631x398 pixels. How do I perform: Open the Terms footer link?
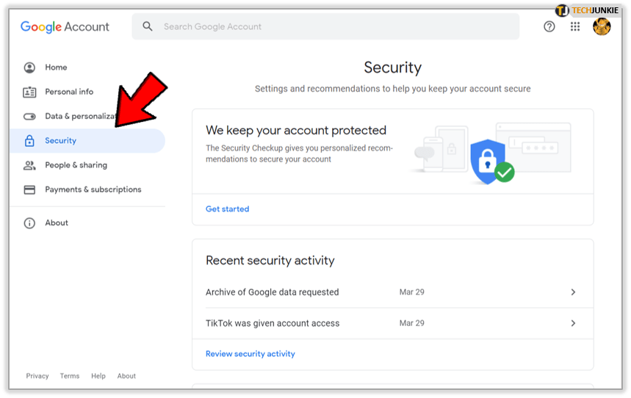pos(70,376)
